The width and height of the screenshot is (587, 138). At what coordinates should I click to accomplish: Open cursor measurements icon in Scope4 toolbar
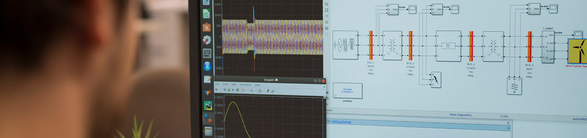pyautogui.click(x=272, y=91)
